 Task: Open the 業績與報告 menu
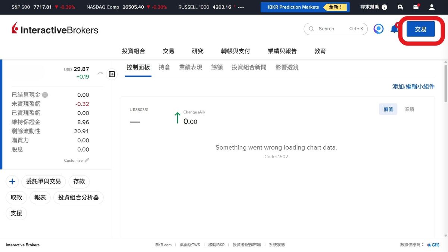point(282,51)
